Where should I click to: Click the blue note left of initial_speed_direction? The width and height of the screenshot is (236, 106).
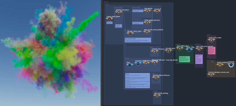(x=138, y=23)
